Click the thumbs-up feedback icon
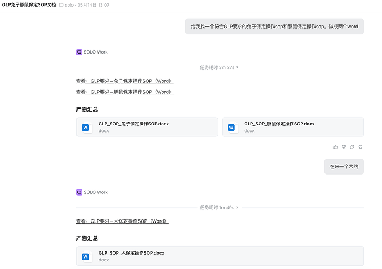Image resolution: width=382 pixels, height=269 pixels. coord(335,147)
